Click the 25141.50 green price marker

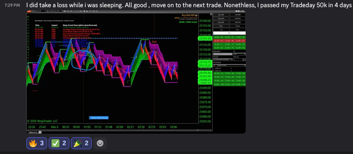(205, 38)
